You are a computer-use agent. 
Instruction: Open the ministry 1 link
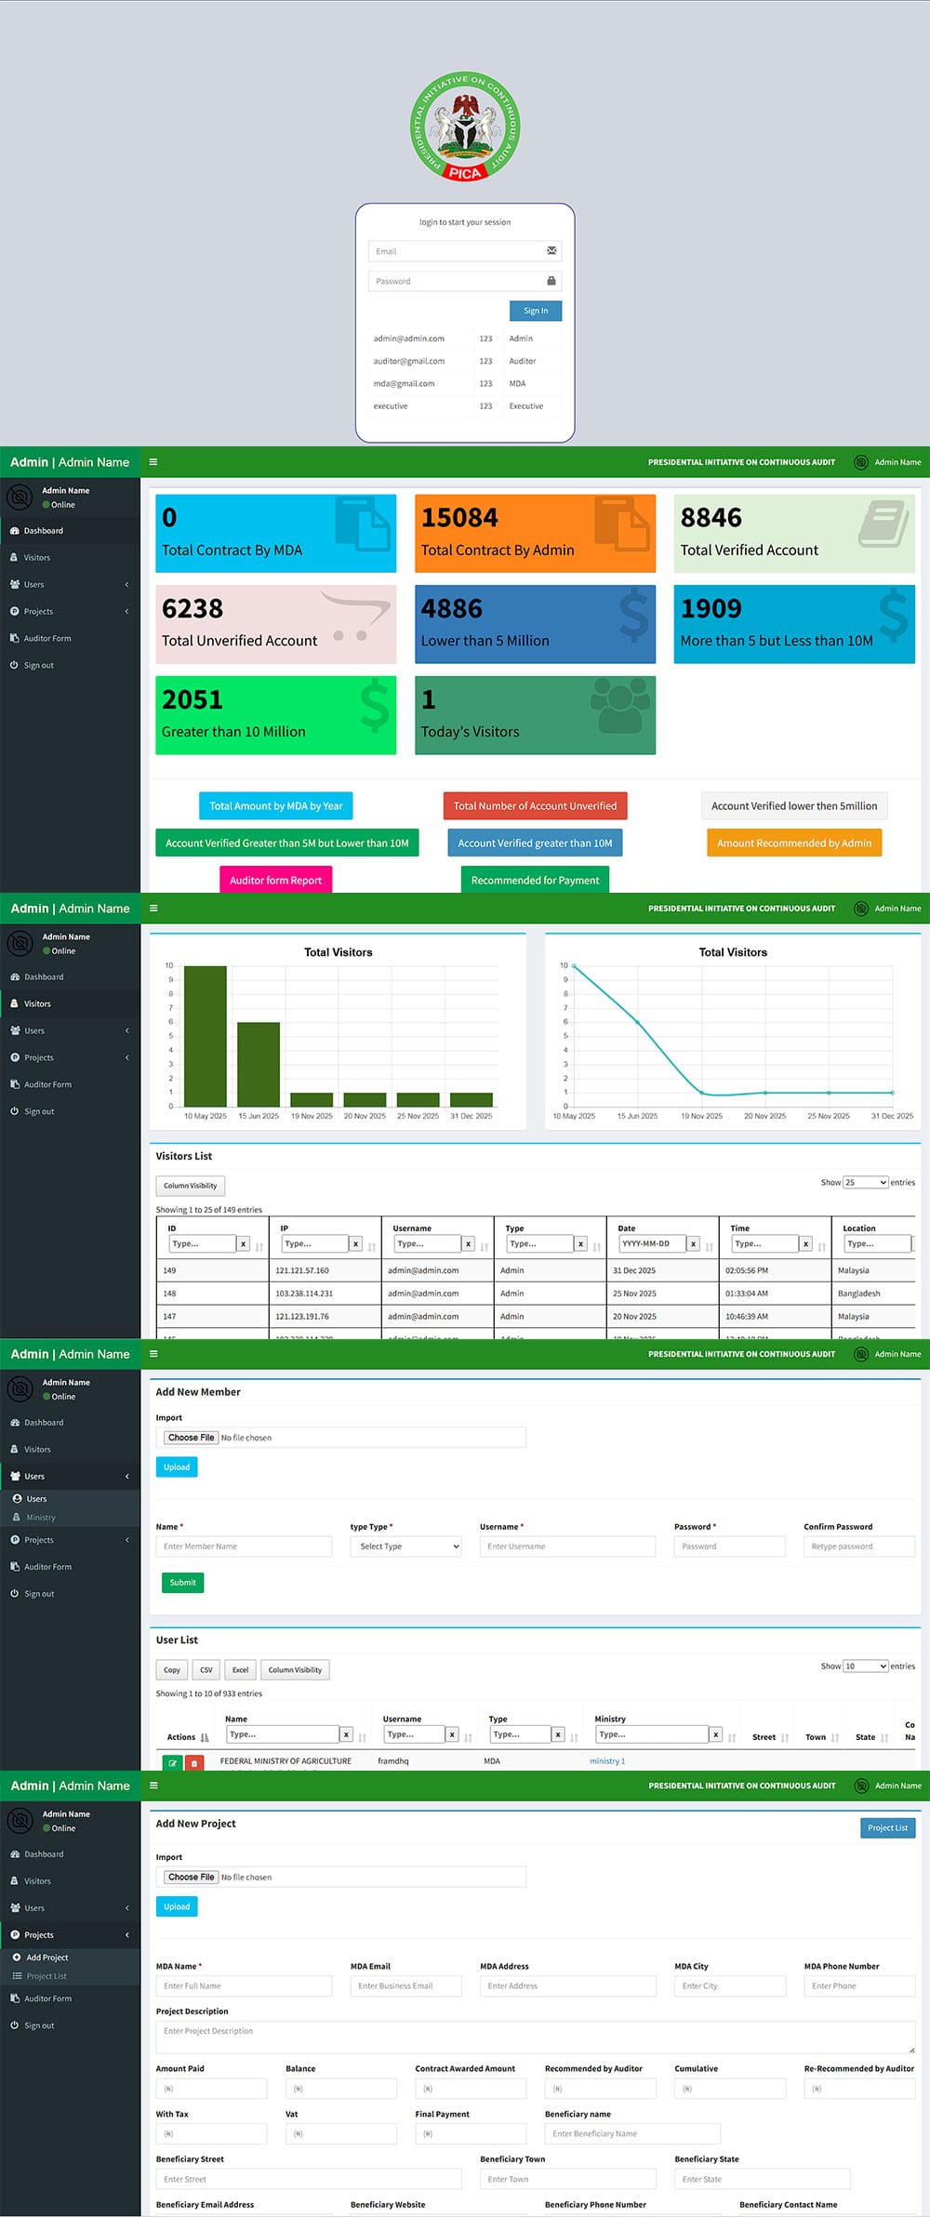(x=607, y=1761)
